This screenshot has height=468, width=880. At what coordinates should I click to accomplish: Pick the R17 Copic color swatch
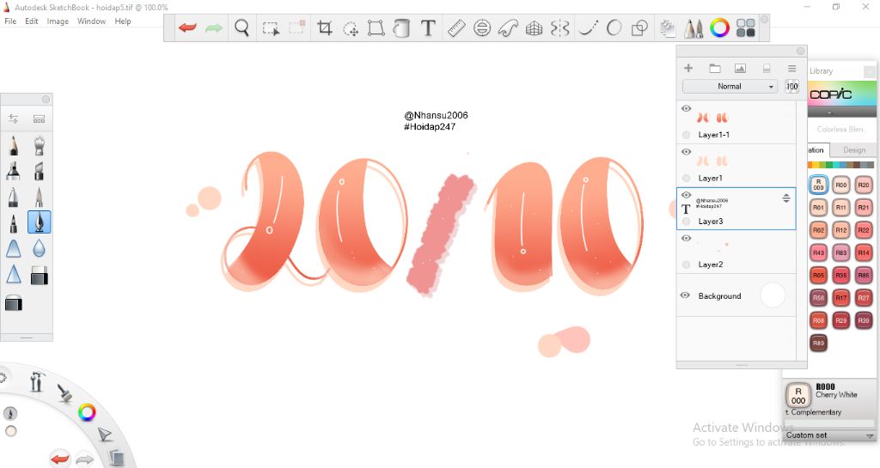click(840, 298)
